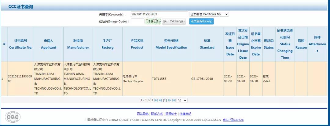Click the Factory cell TIANJIN AIMA
This screenshot has height=126, width=330.
[108, 79]
